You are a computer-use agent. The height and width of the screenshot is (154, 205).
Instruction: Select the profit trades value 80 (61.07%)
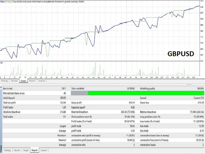pyautogui.click(x=129, y=121)
